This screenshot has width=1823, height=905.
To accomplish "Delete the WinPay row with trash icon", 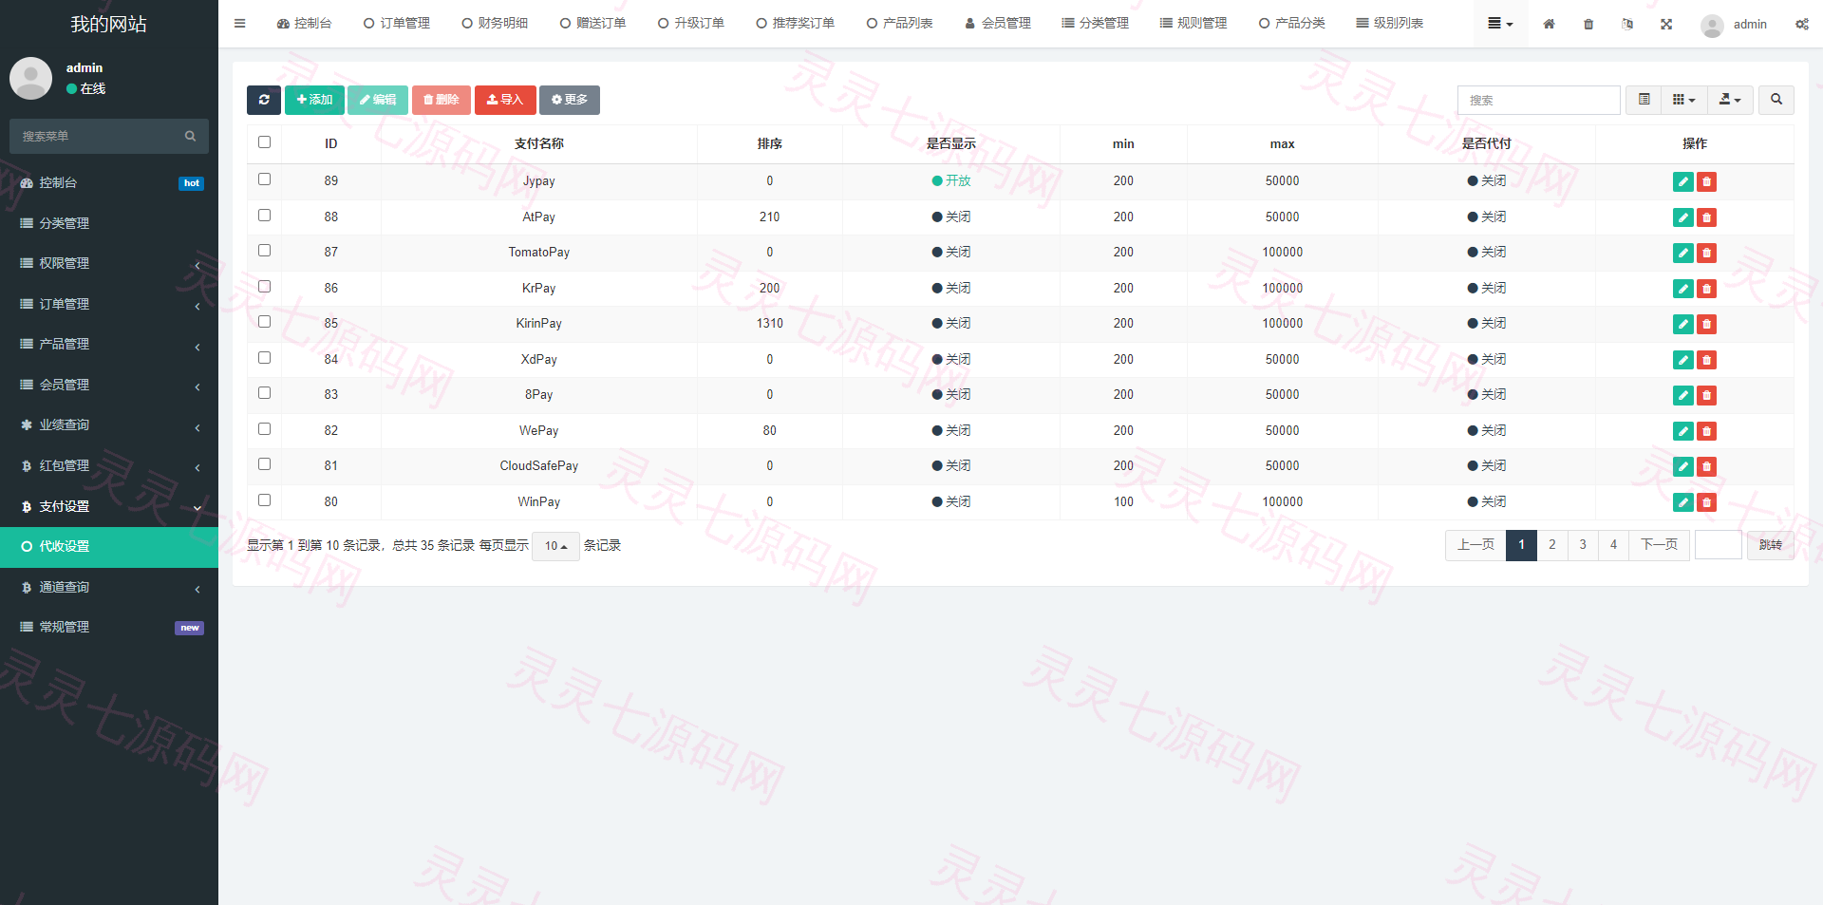I will (1706, 502).
